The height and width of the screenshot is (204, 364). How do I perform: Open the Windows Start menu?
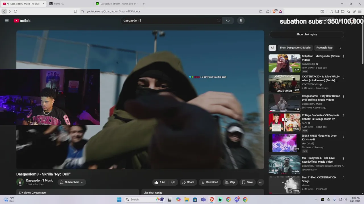coord(119,199)
